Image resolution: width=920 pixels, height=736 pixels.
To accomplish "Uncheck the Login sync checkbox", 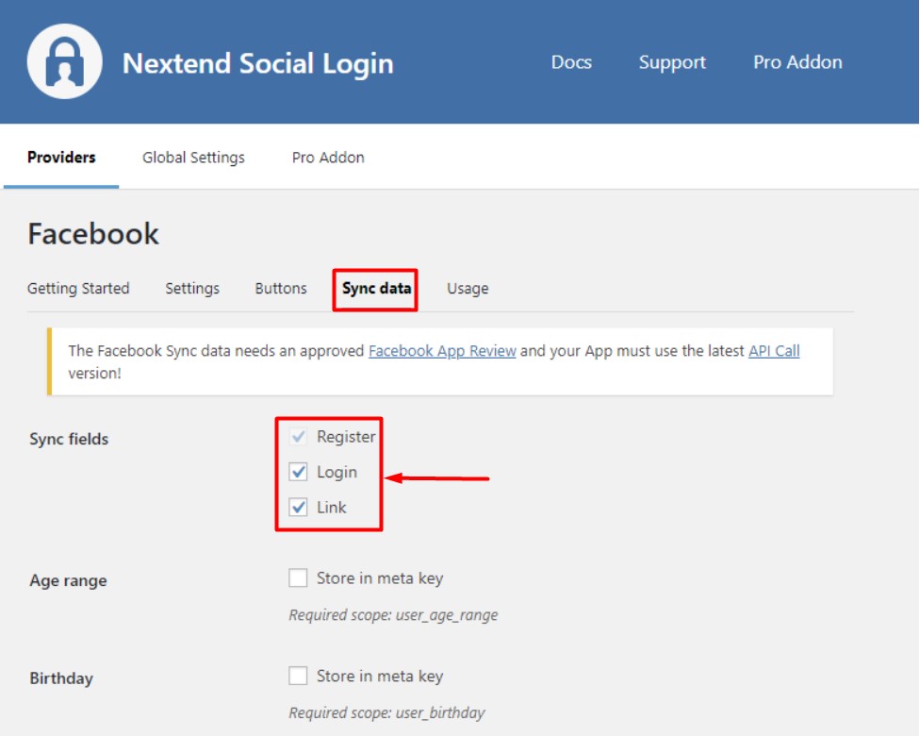I will click(298, 472).
